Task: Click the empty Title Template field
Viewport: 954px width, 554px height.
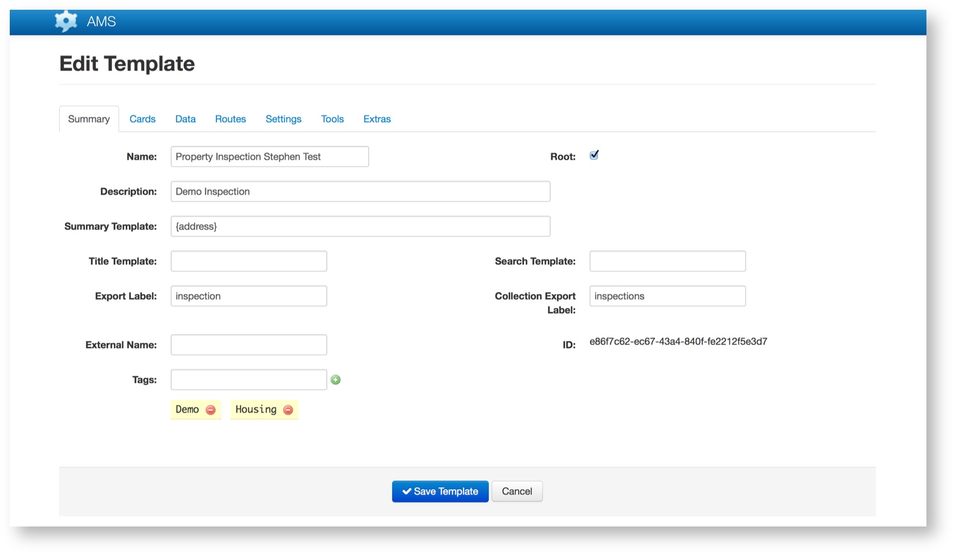Action: 249,262
